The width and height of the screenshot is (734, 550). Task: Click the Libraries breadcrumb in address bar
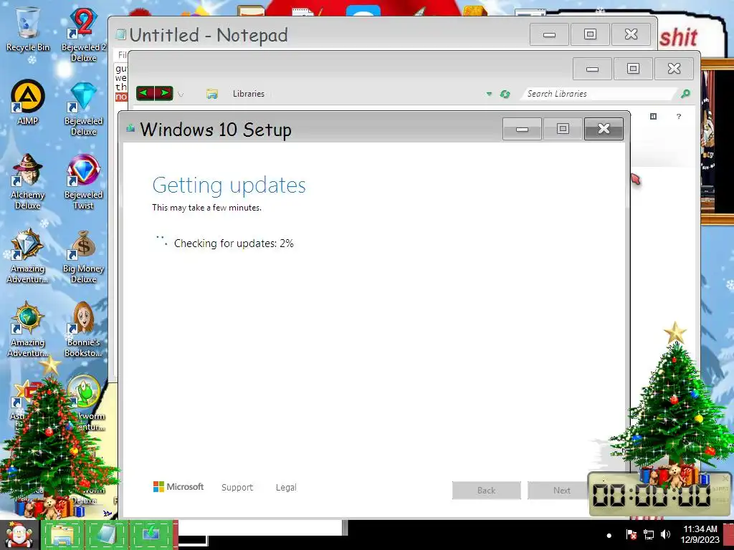pyautogui.click(x=249, y=94)
